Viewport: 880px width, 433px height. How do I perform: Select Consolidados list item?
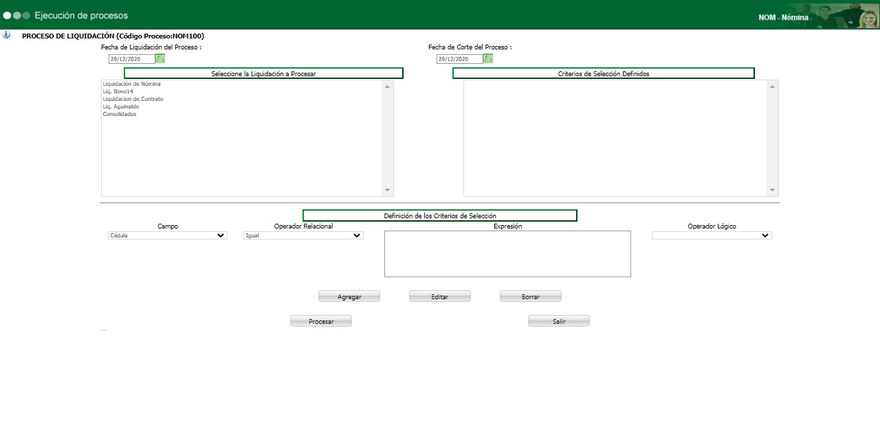click(x=120, y=114)
